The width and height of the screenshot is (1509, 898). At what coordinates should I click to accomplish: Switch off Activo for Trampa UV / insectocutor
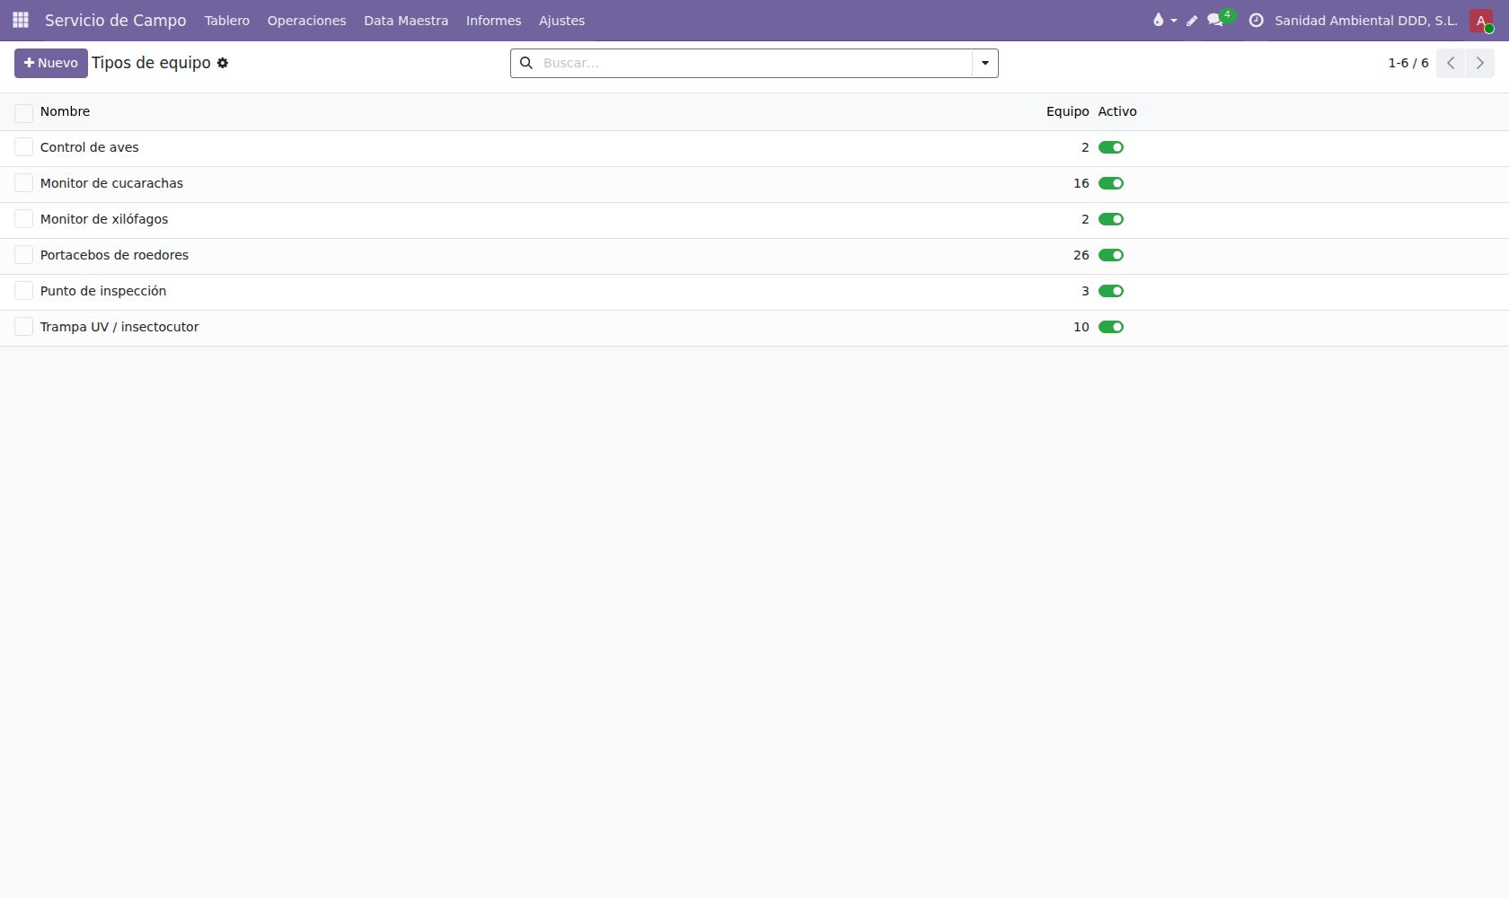pyautogui.click(x=1111, y=327)
